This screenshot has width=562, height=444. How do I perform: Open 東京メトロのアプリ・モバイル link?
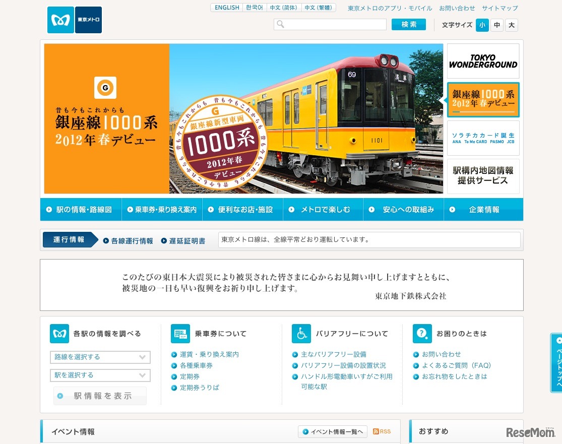390,8
